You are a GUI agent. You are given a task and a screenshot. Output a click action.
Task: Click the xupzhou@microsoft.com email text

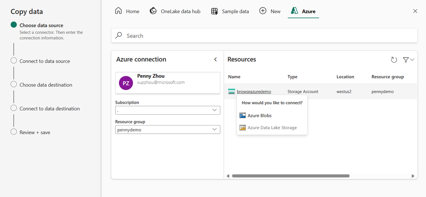(x=161, y=82)
